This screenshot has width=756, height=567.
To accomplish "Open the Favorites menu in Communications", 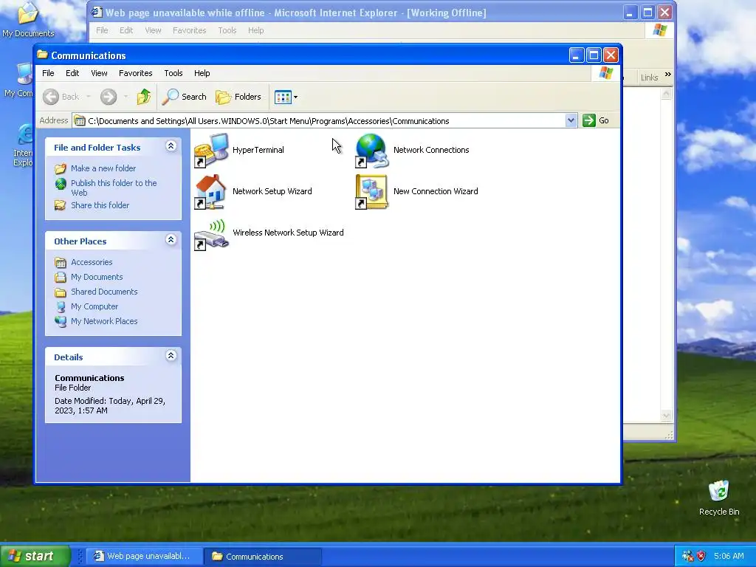I will (x=136, y=73).
